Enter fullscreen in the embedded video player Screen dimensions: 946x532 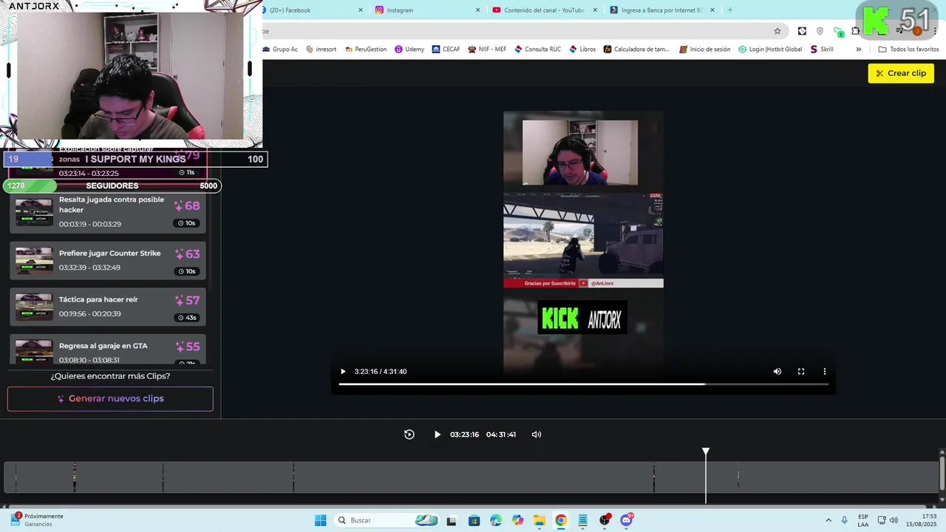[x=800, y=372]
